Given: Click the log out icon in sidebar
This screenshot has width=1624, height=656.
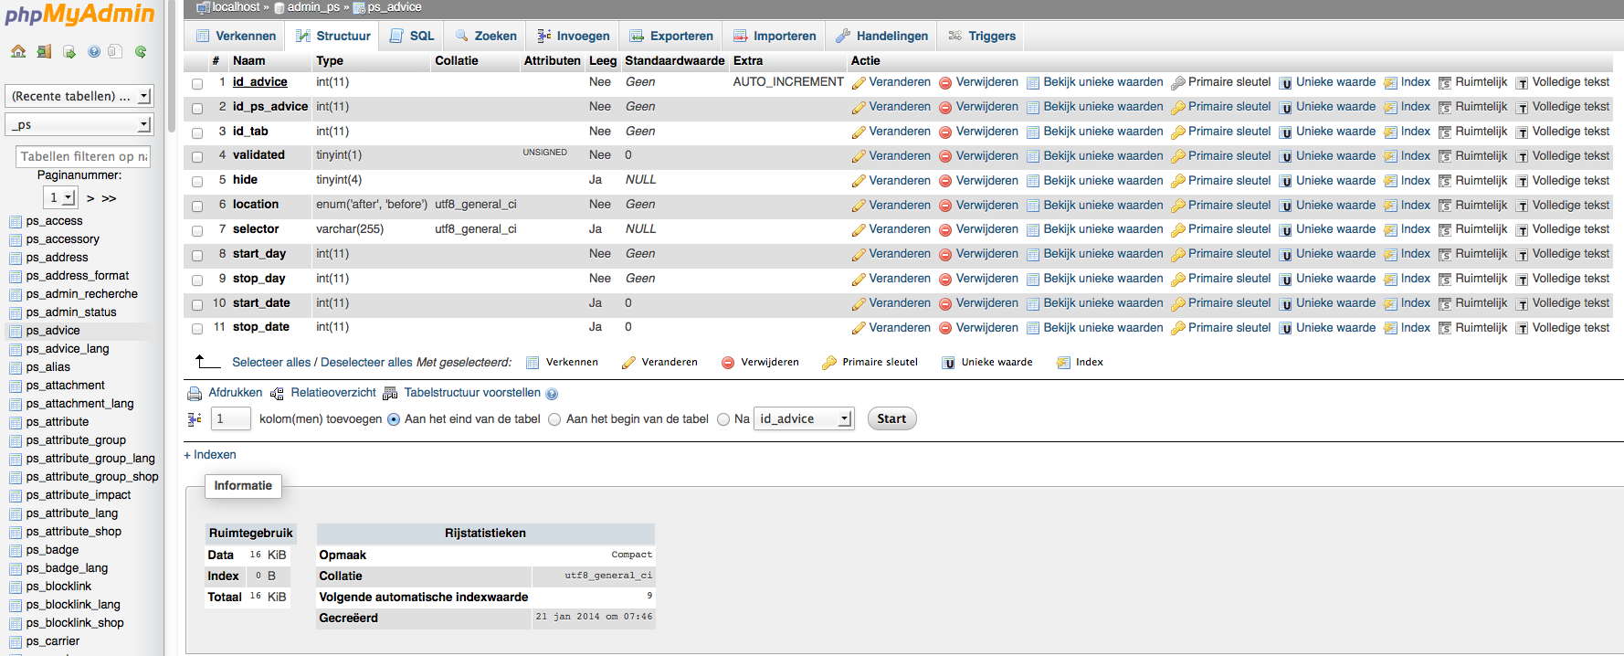Looking at the screenshot, I should tap(44, 52).
